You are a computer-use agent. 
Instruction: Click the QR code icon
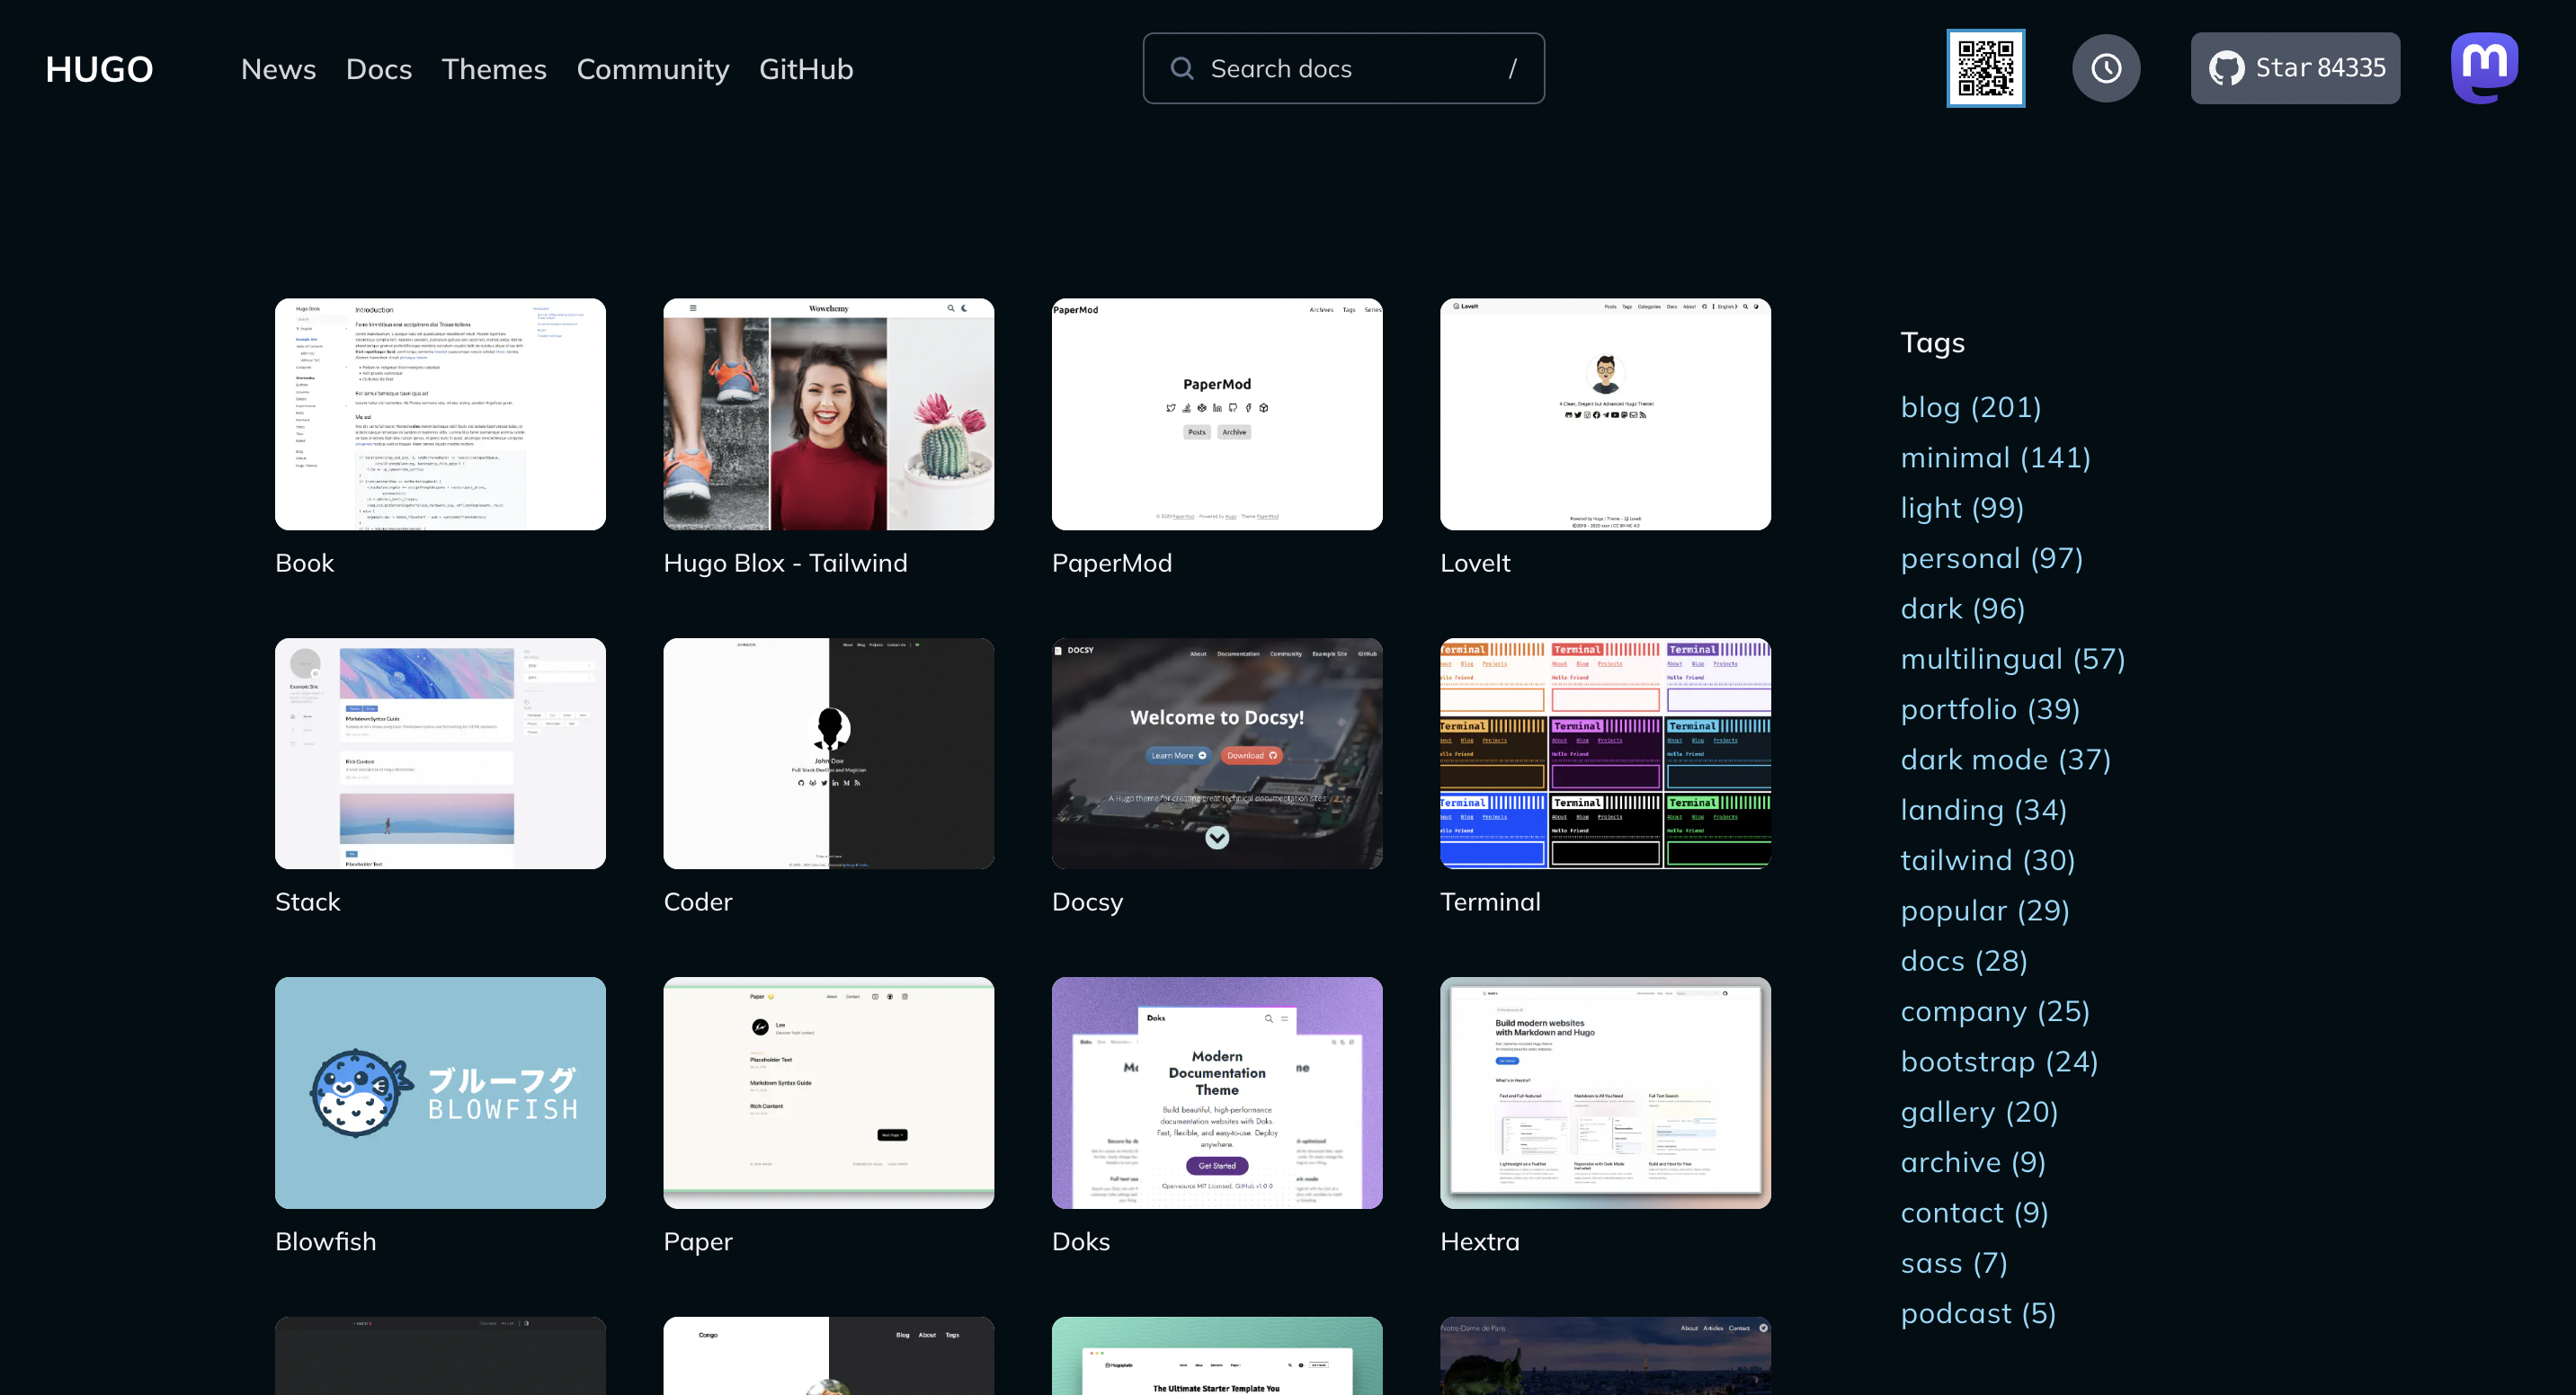[1985, 68]
